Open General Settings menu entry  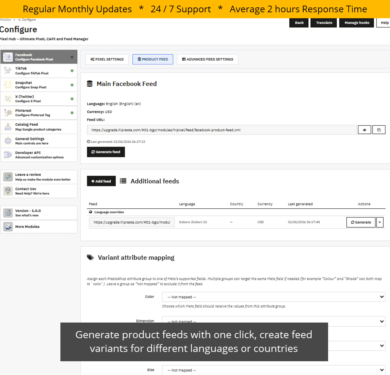click(39, 141)
